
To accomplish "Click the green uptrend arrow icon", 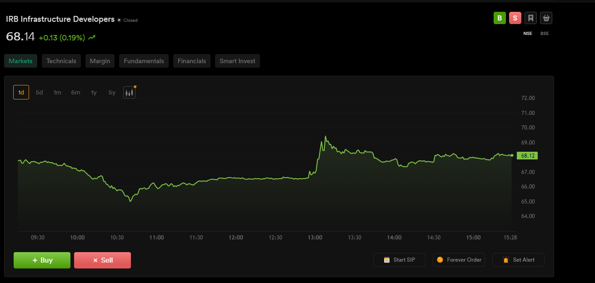I will point(92,38).
